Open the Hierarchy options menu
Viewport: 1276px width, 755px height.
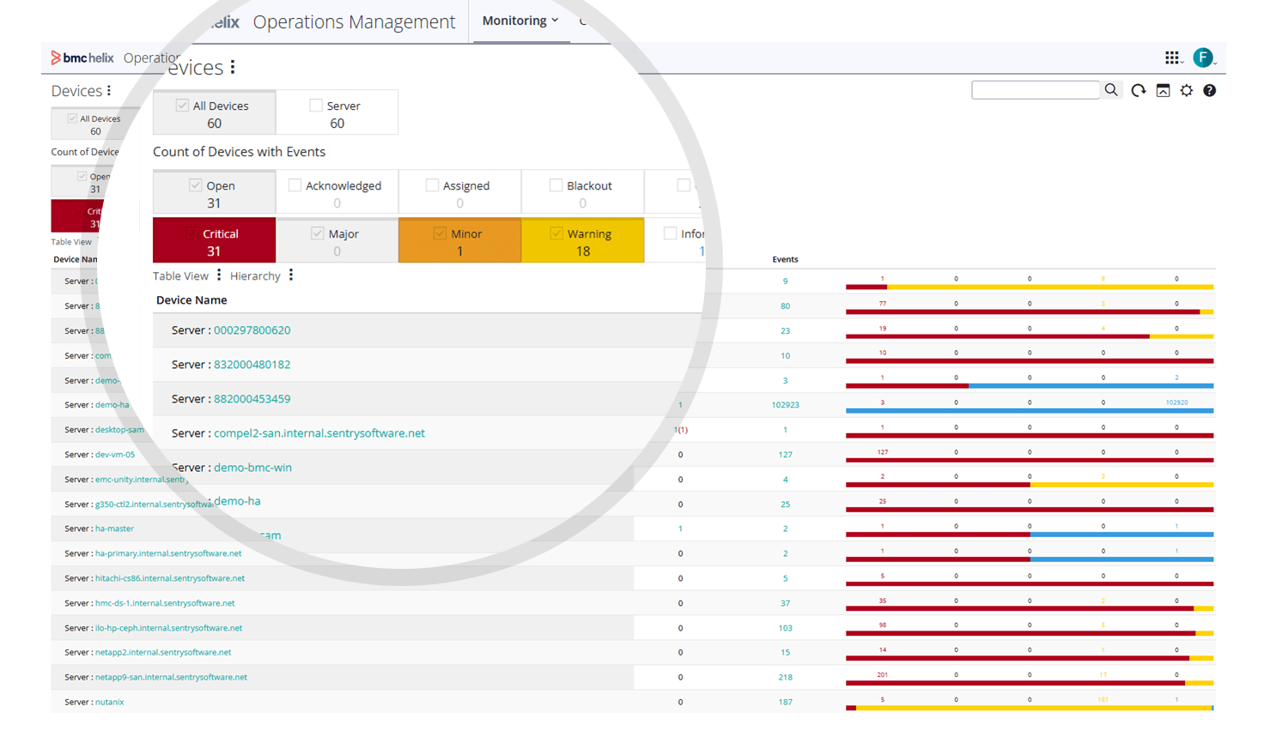coord(289,276)
